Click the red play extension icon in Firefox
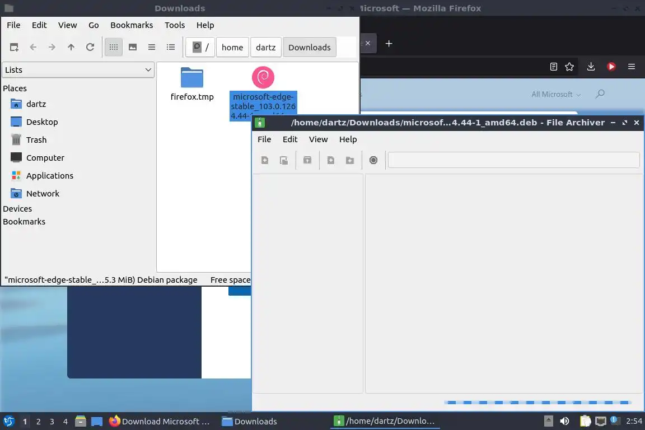This screenshot has width=645, height=430. click(611, 67)
